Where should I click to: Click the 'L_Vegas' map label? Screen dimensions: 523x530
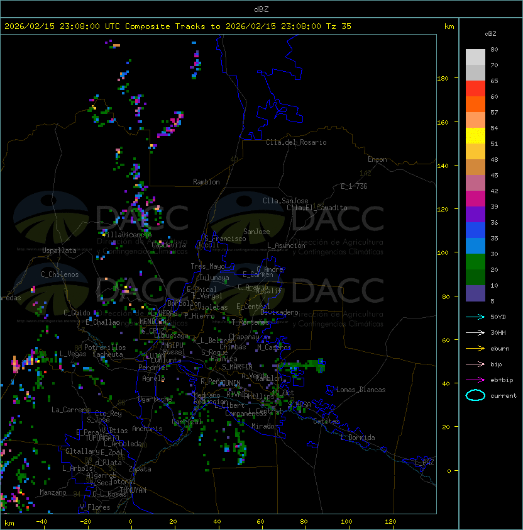pos(73,354)
